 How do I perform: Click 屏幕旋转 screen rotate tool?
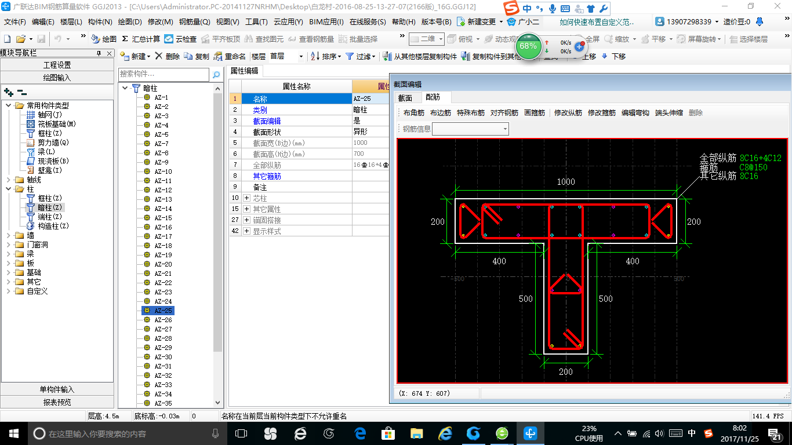pyautogui.click(x=700, y=39)
